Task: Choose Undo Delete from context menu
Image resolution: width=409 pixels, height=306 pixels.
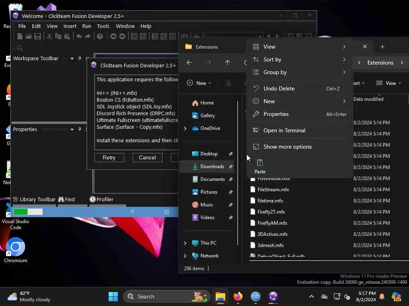Action: [x=300, y=89]
